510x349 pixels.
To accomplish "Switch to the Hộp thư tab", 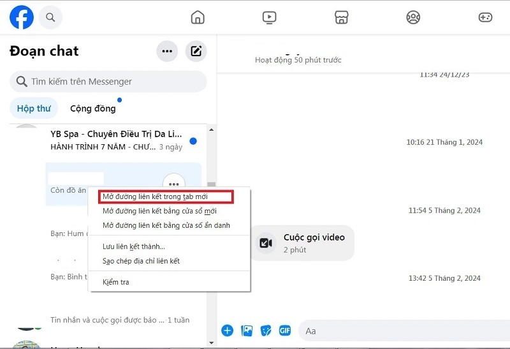I will (x=34, y=108).
